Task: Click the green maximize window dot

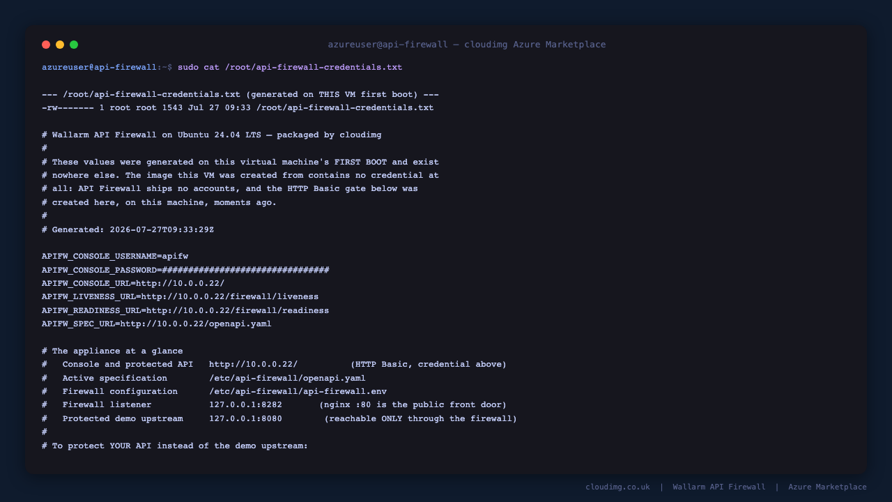Action: [x=74, y=45]
